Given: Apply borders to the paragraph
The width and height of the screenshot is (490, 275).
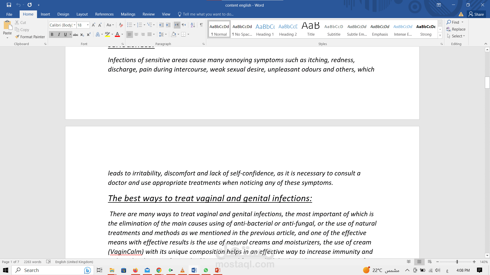Looking at the screenshot, I should (183, 34).
